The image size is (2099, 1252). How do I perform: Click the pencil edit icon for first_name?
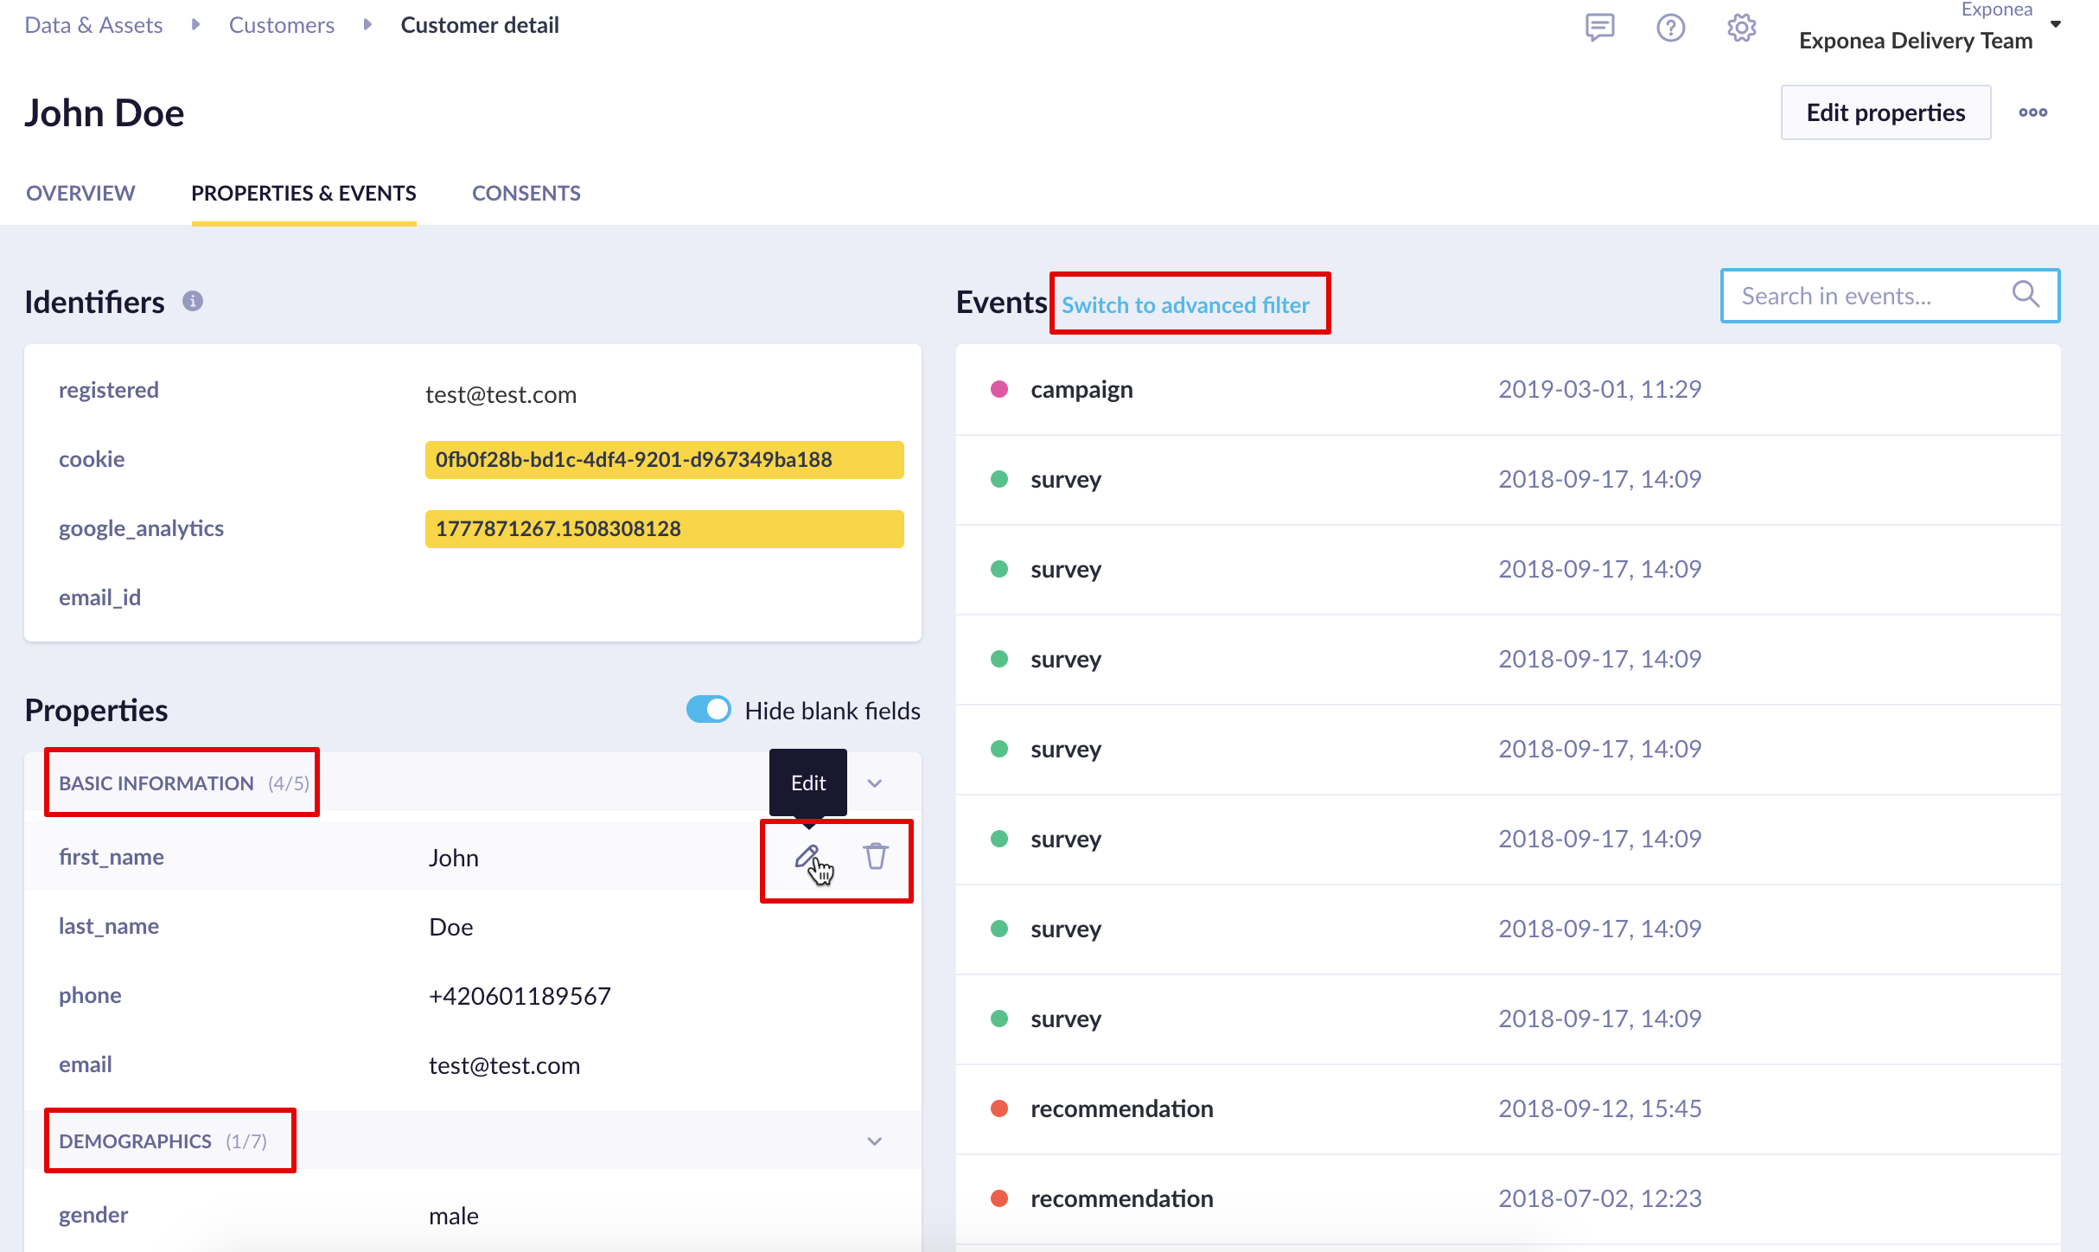[x=806, y=857]
